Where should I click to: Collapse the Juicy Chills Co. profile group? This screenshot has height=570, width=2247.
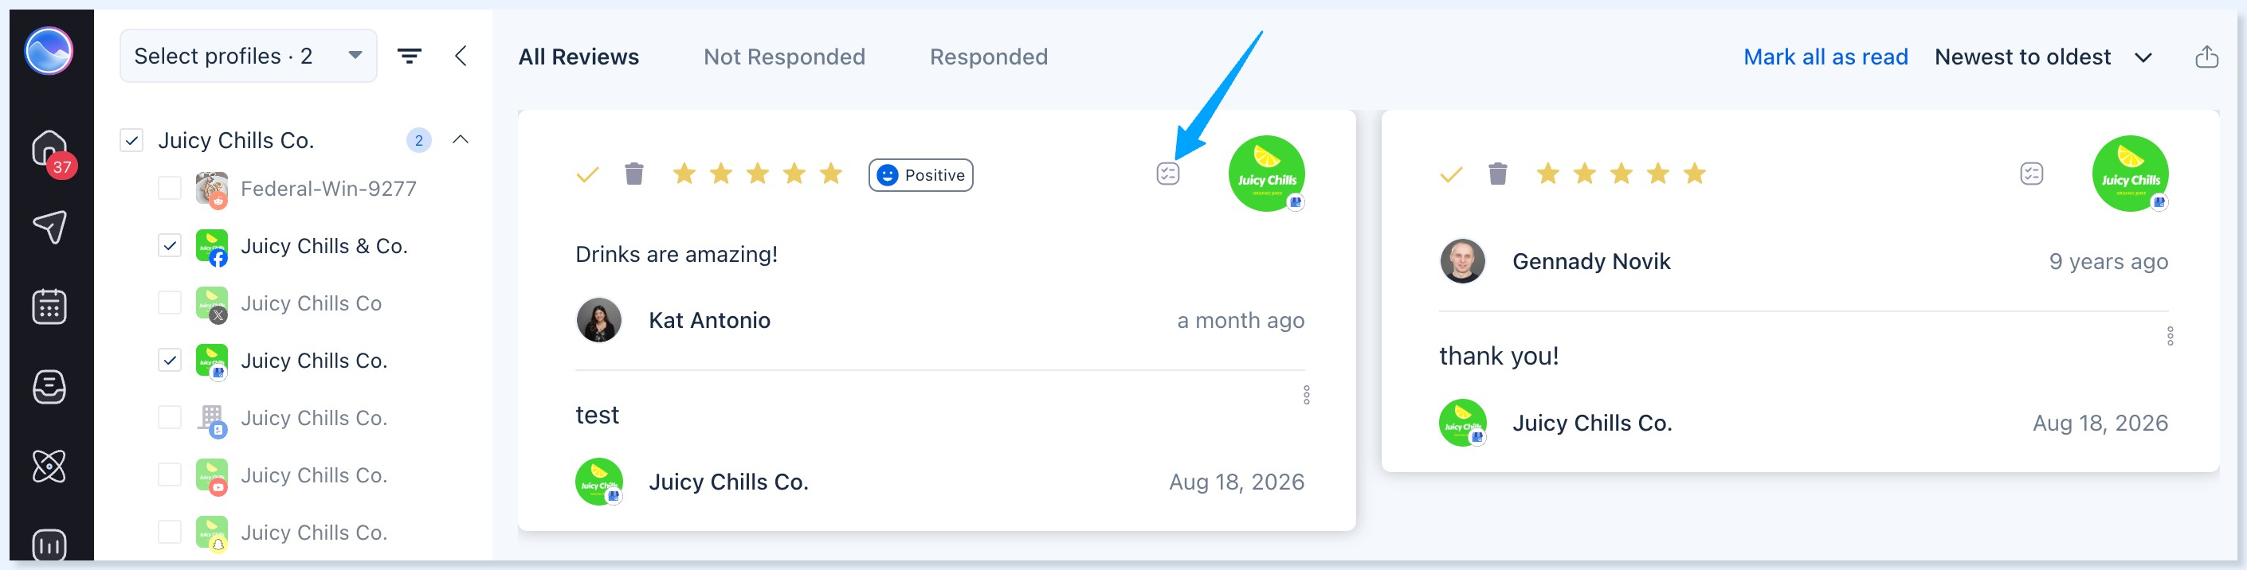click(461, 139)
